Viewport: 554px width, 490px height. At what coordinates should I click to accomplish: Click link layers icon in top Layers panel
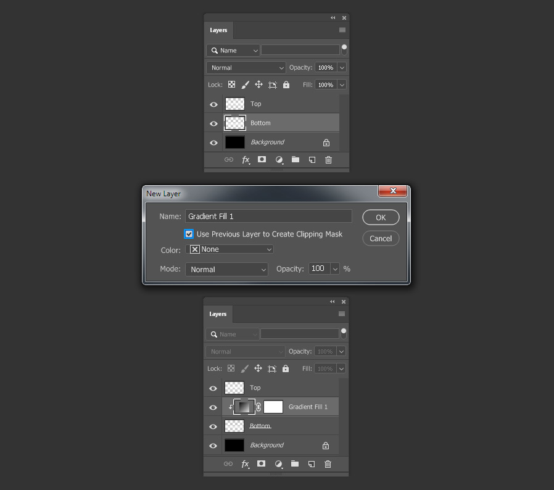tap(229, 160)
